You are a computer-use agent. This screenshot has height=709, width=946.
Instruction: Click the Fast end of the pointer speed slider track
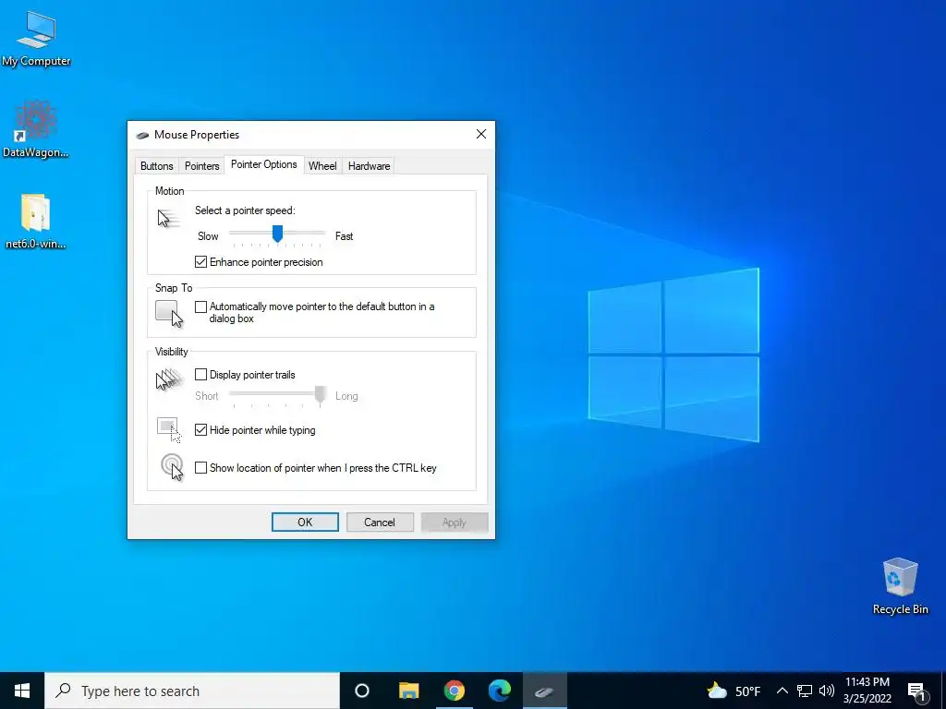point(321,233)
